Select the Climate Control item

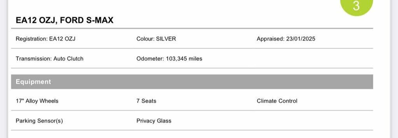277,101
